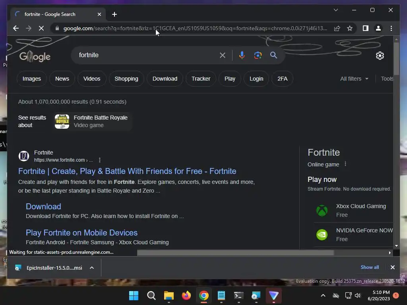Image resolution: width=407 pixels, height=305 pixels.
Task: Click the Google doodle logo
Action: pos(35,56)
